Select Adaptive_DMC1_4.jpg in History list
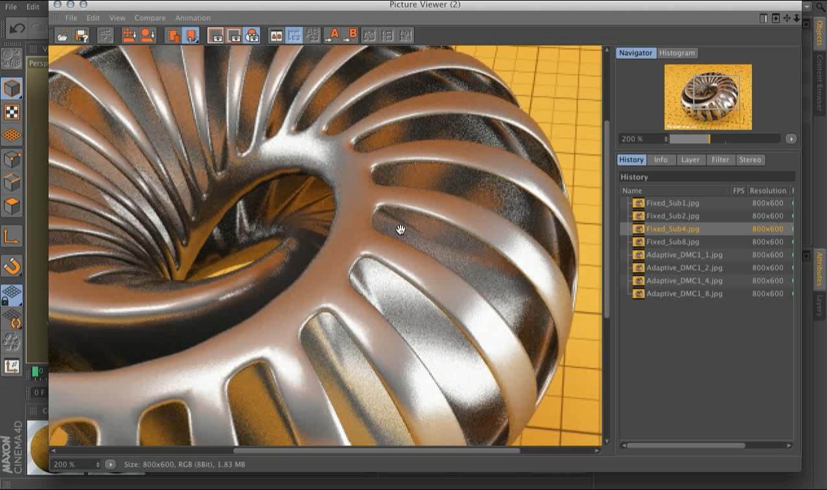This screenshot has height=490, width=827. pyautogui.click(x=684, y=281)
